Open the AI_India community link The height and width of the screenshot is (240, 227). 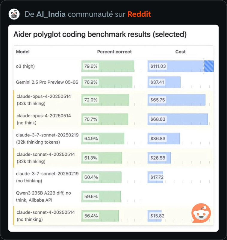[x=51, y=14]
